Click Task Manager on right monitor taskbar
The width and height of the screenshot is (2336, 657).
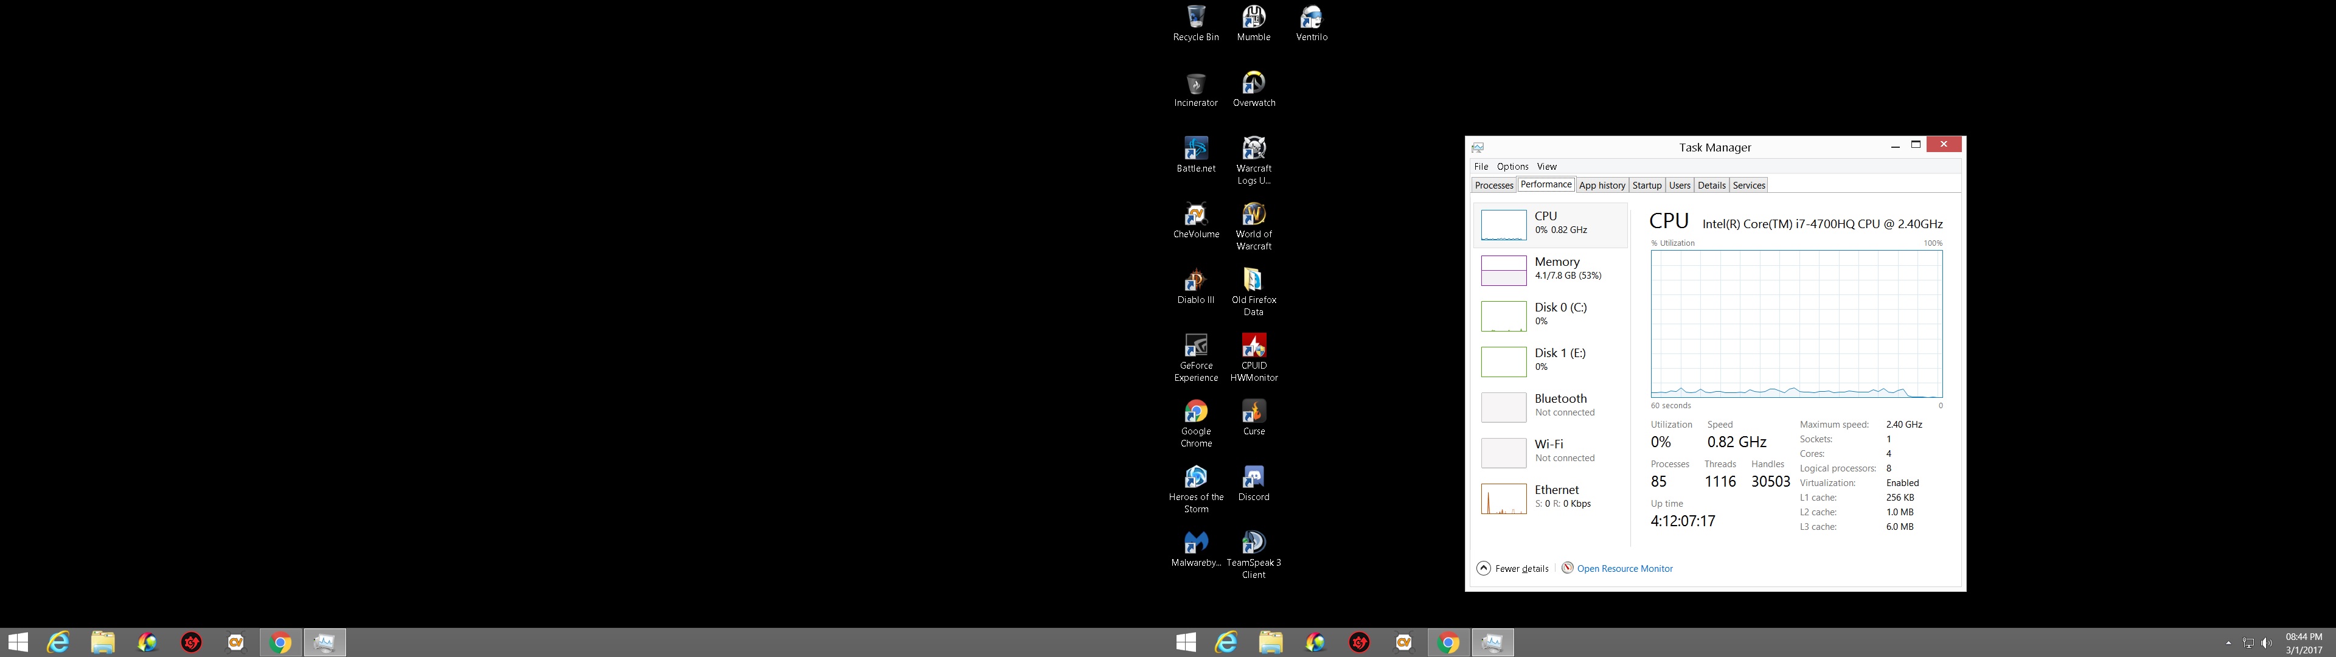1493,642
